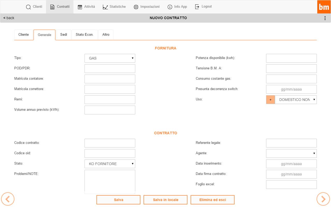The image size is (331, 207).
Task: Focus the Remi input field
Action: (110, 100)
